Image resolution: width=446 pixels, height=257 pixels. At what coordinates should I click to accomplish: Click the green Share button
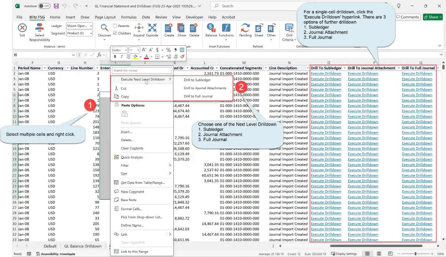click(433, 17)
